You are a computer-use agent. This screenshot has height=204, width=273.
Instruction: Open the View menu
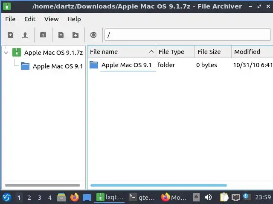pyautogui.click(x=51, y=19)
